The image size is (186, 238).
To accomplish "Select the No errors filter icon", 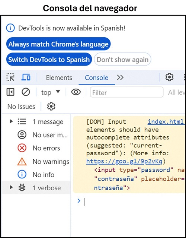I will 22,148.
